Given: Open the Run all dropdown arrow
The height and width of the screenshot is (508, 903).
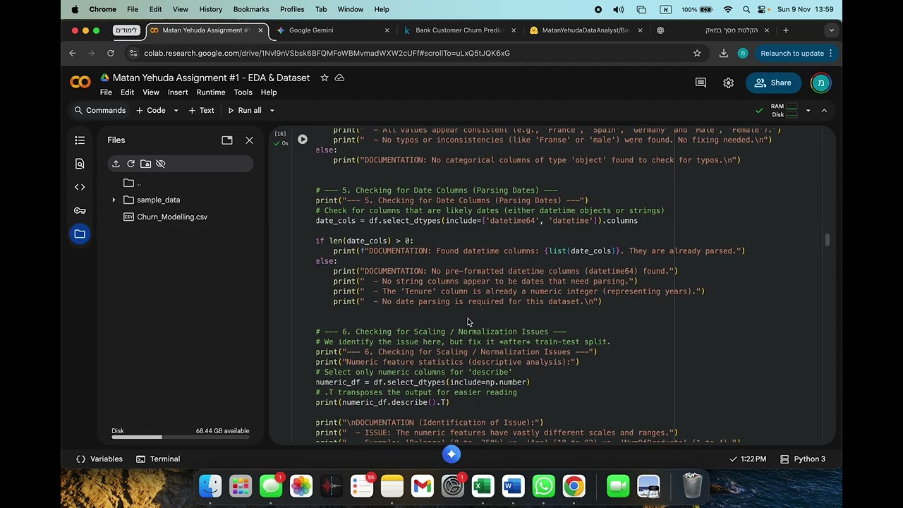Looking at the screenshot, I should (272, 111).
